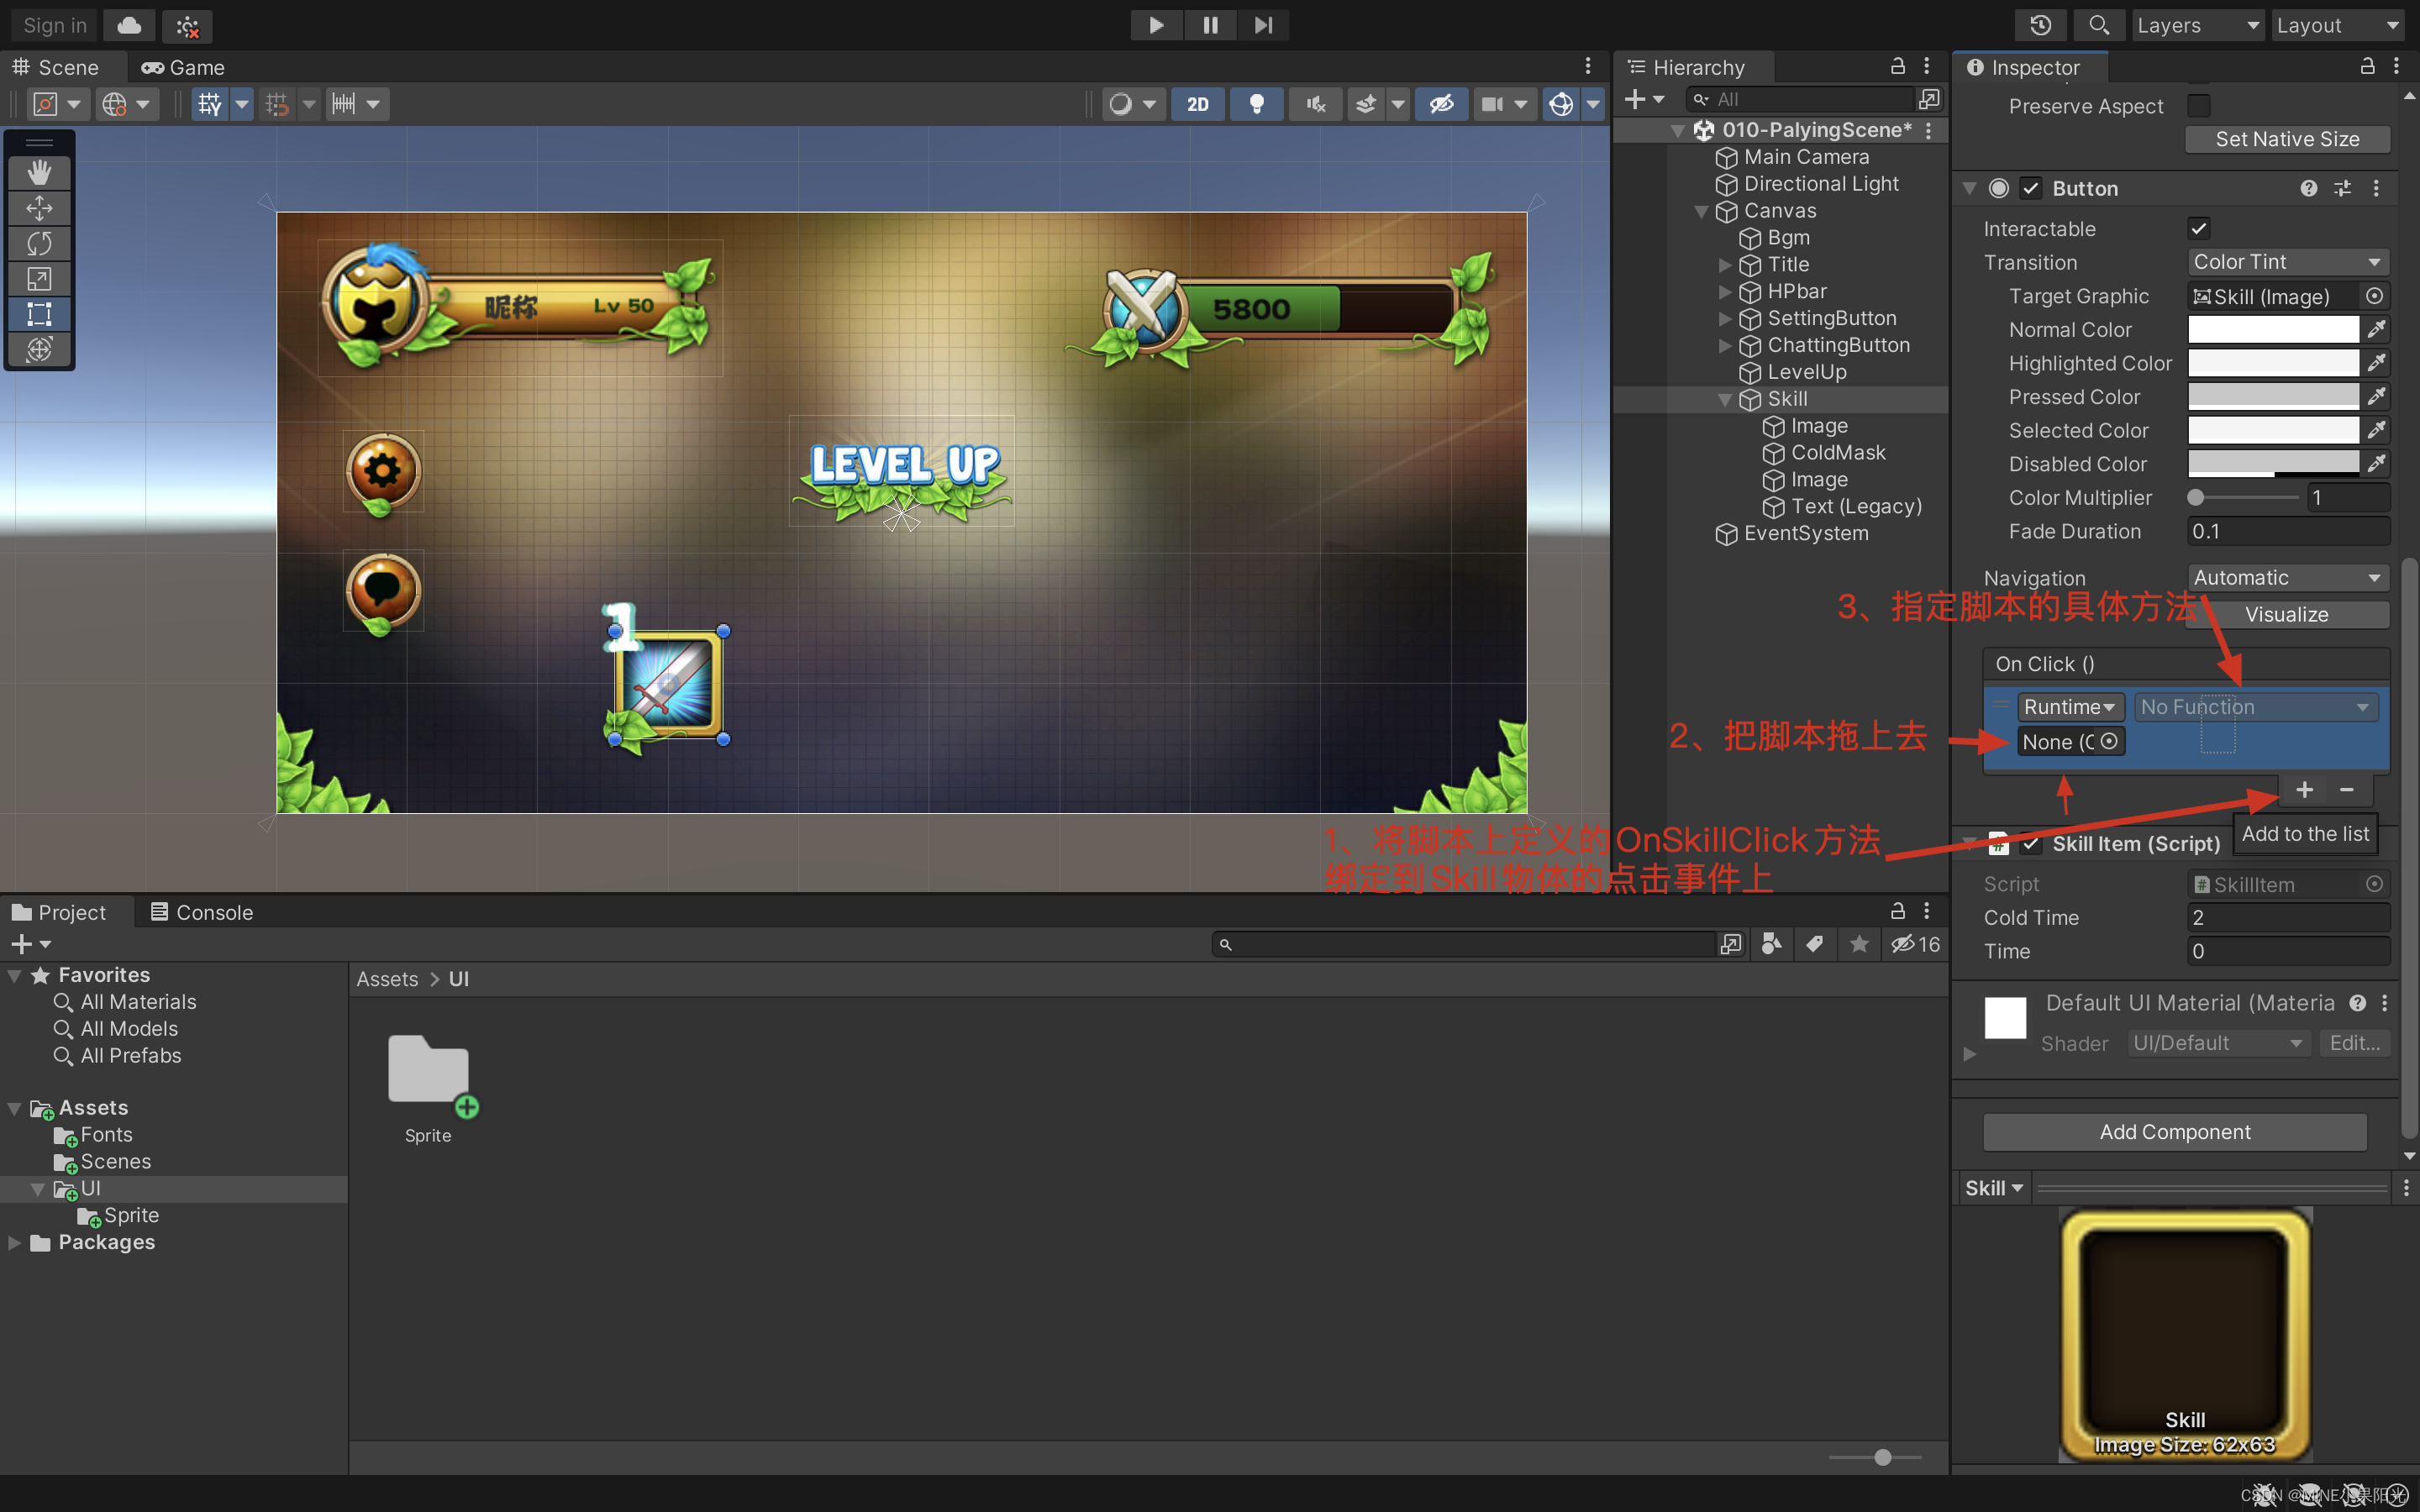This screenshot has width=2420, height=1512.
Task: Filter project search by label tag
Action: [1815, 944]
